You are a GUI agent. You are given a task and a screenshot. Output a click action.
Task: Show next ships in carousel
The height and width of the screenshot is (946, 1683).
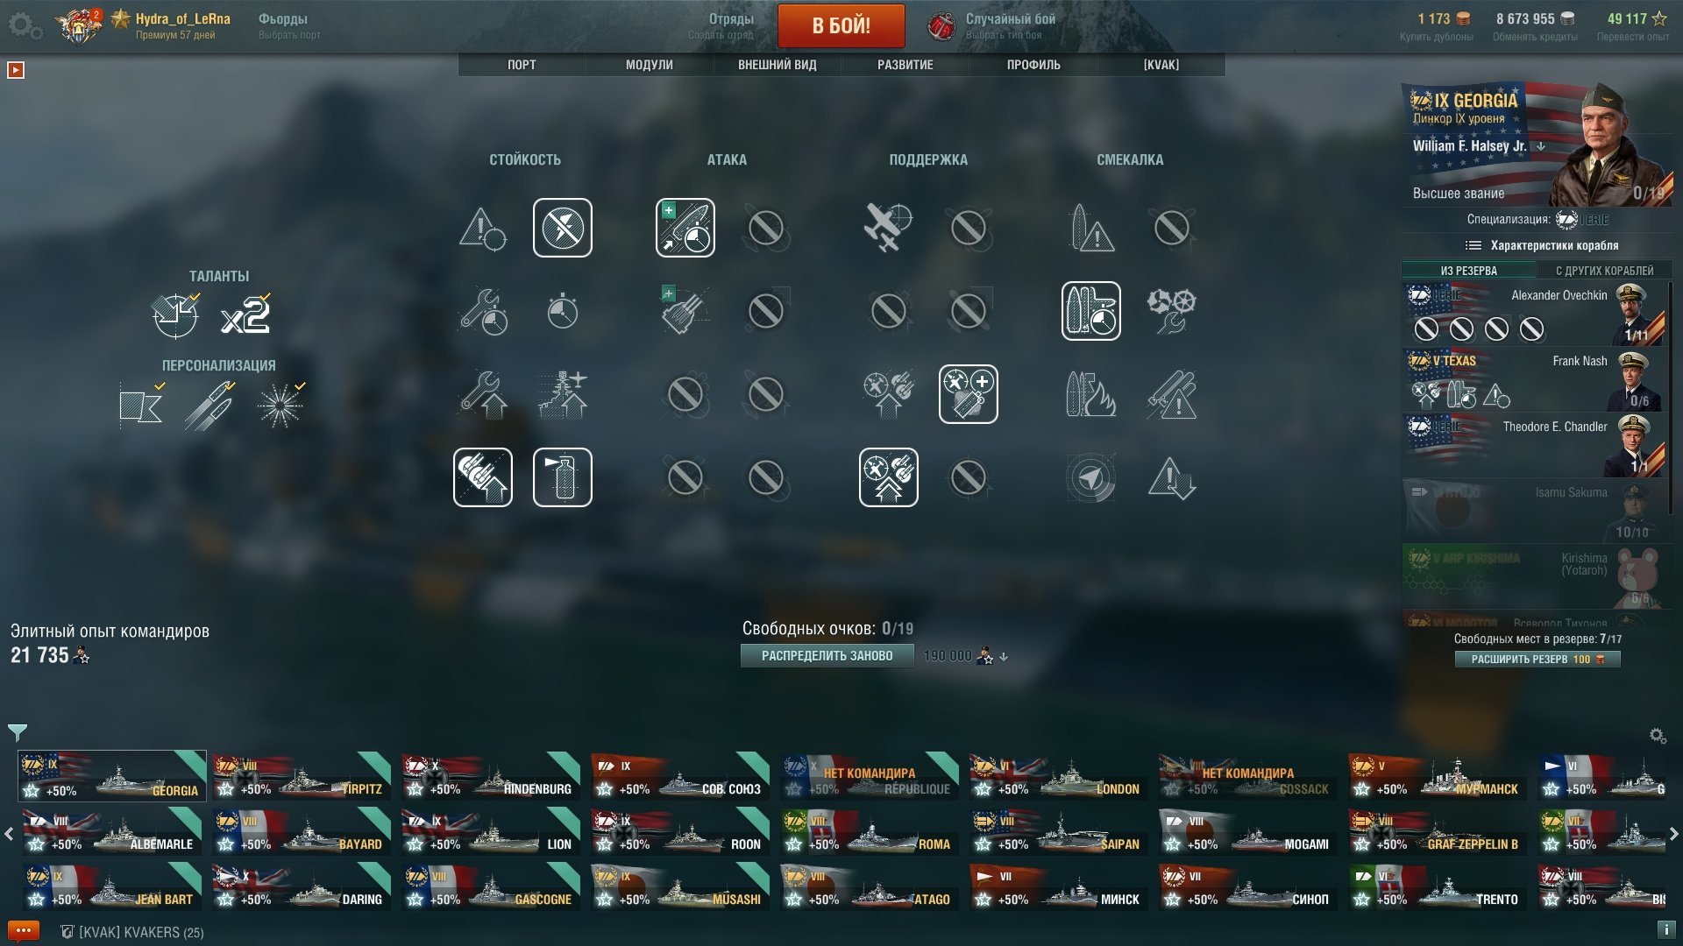pyautogui.click(x=1673, y=834)
